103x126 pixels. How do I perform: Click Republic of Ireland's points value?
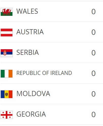(93, 73)
